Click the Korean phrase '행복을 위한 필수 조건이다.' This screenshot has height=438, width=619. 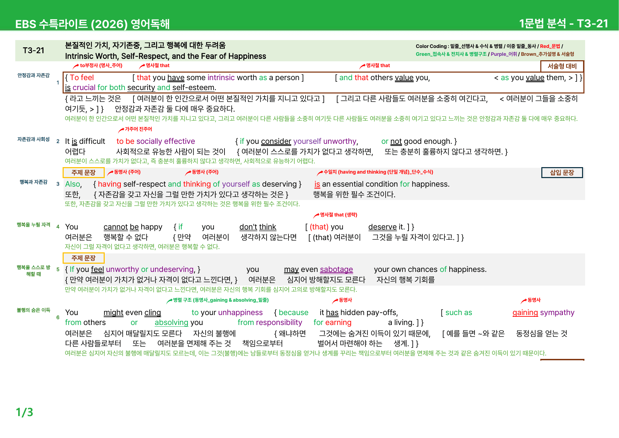[x=354, y=195]
